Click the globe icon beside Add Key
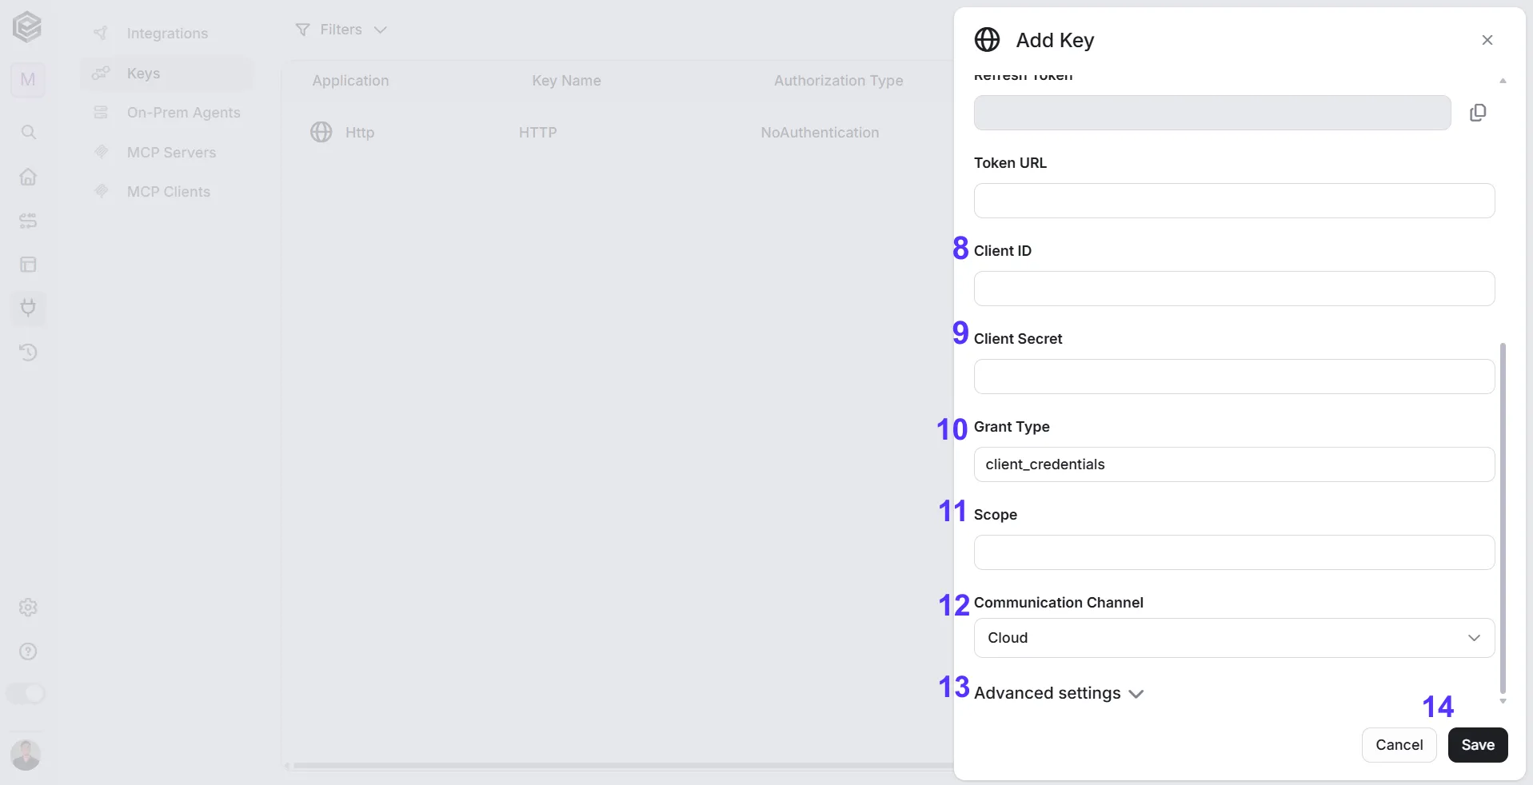1533x785 pixels. coord(987,39)
